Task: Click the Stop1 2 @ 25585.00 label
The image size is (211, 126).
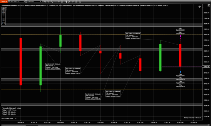Action: (x=180, y=29)
